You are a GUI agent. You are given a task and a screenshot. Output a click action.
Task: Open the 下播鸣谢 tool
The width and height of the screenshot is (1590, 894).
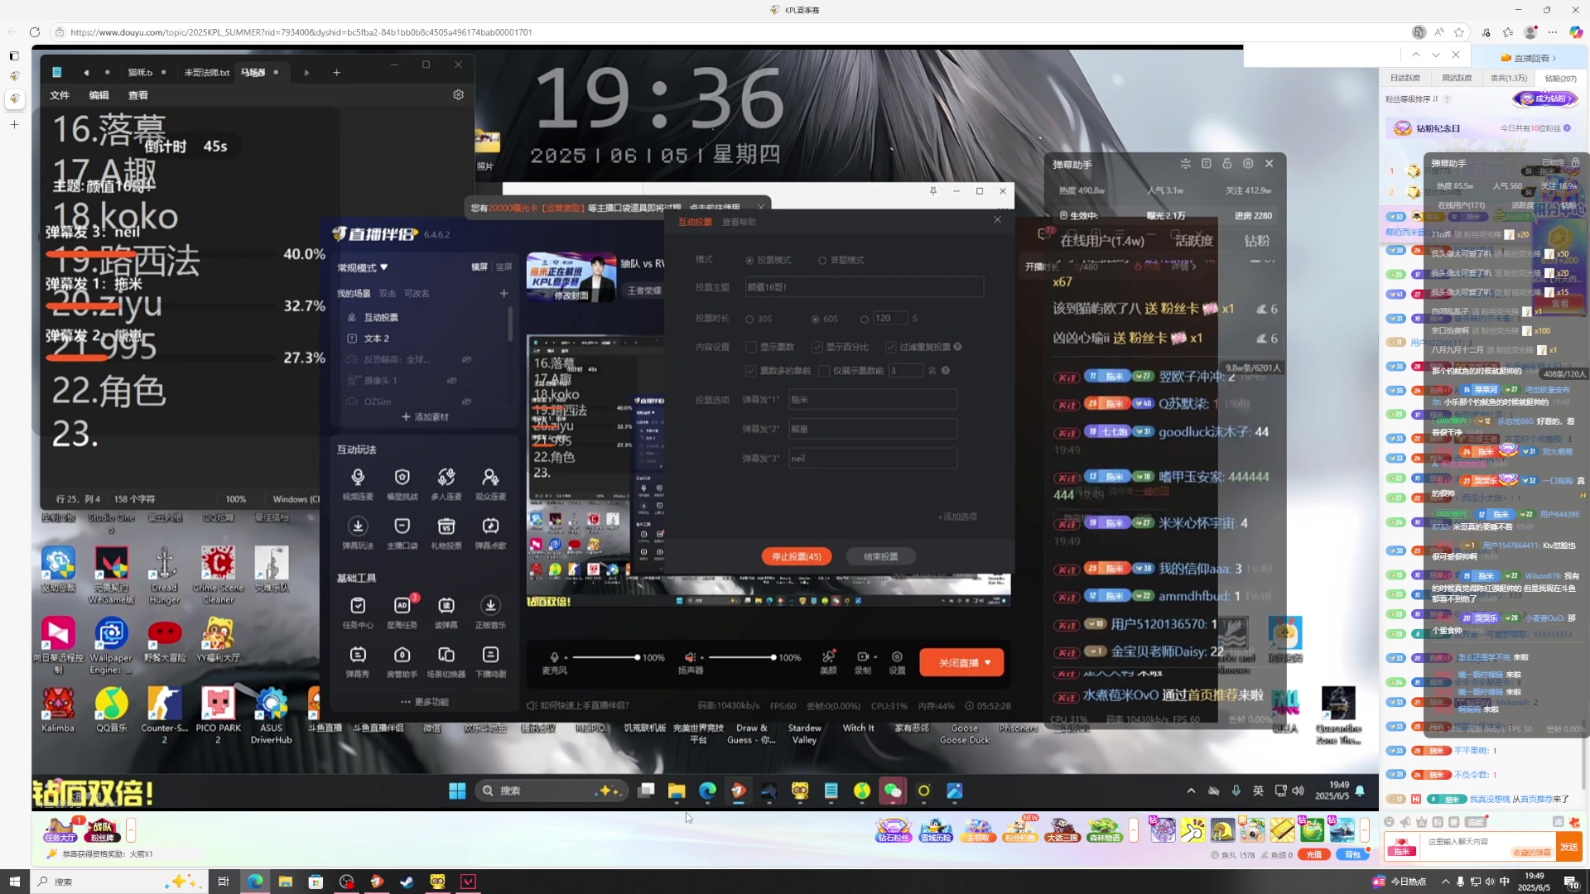(x=490, y=662)
